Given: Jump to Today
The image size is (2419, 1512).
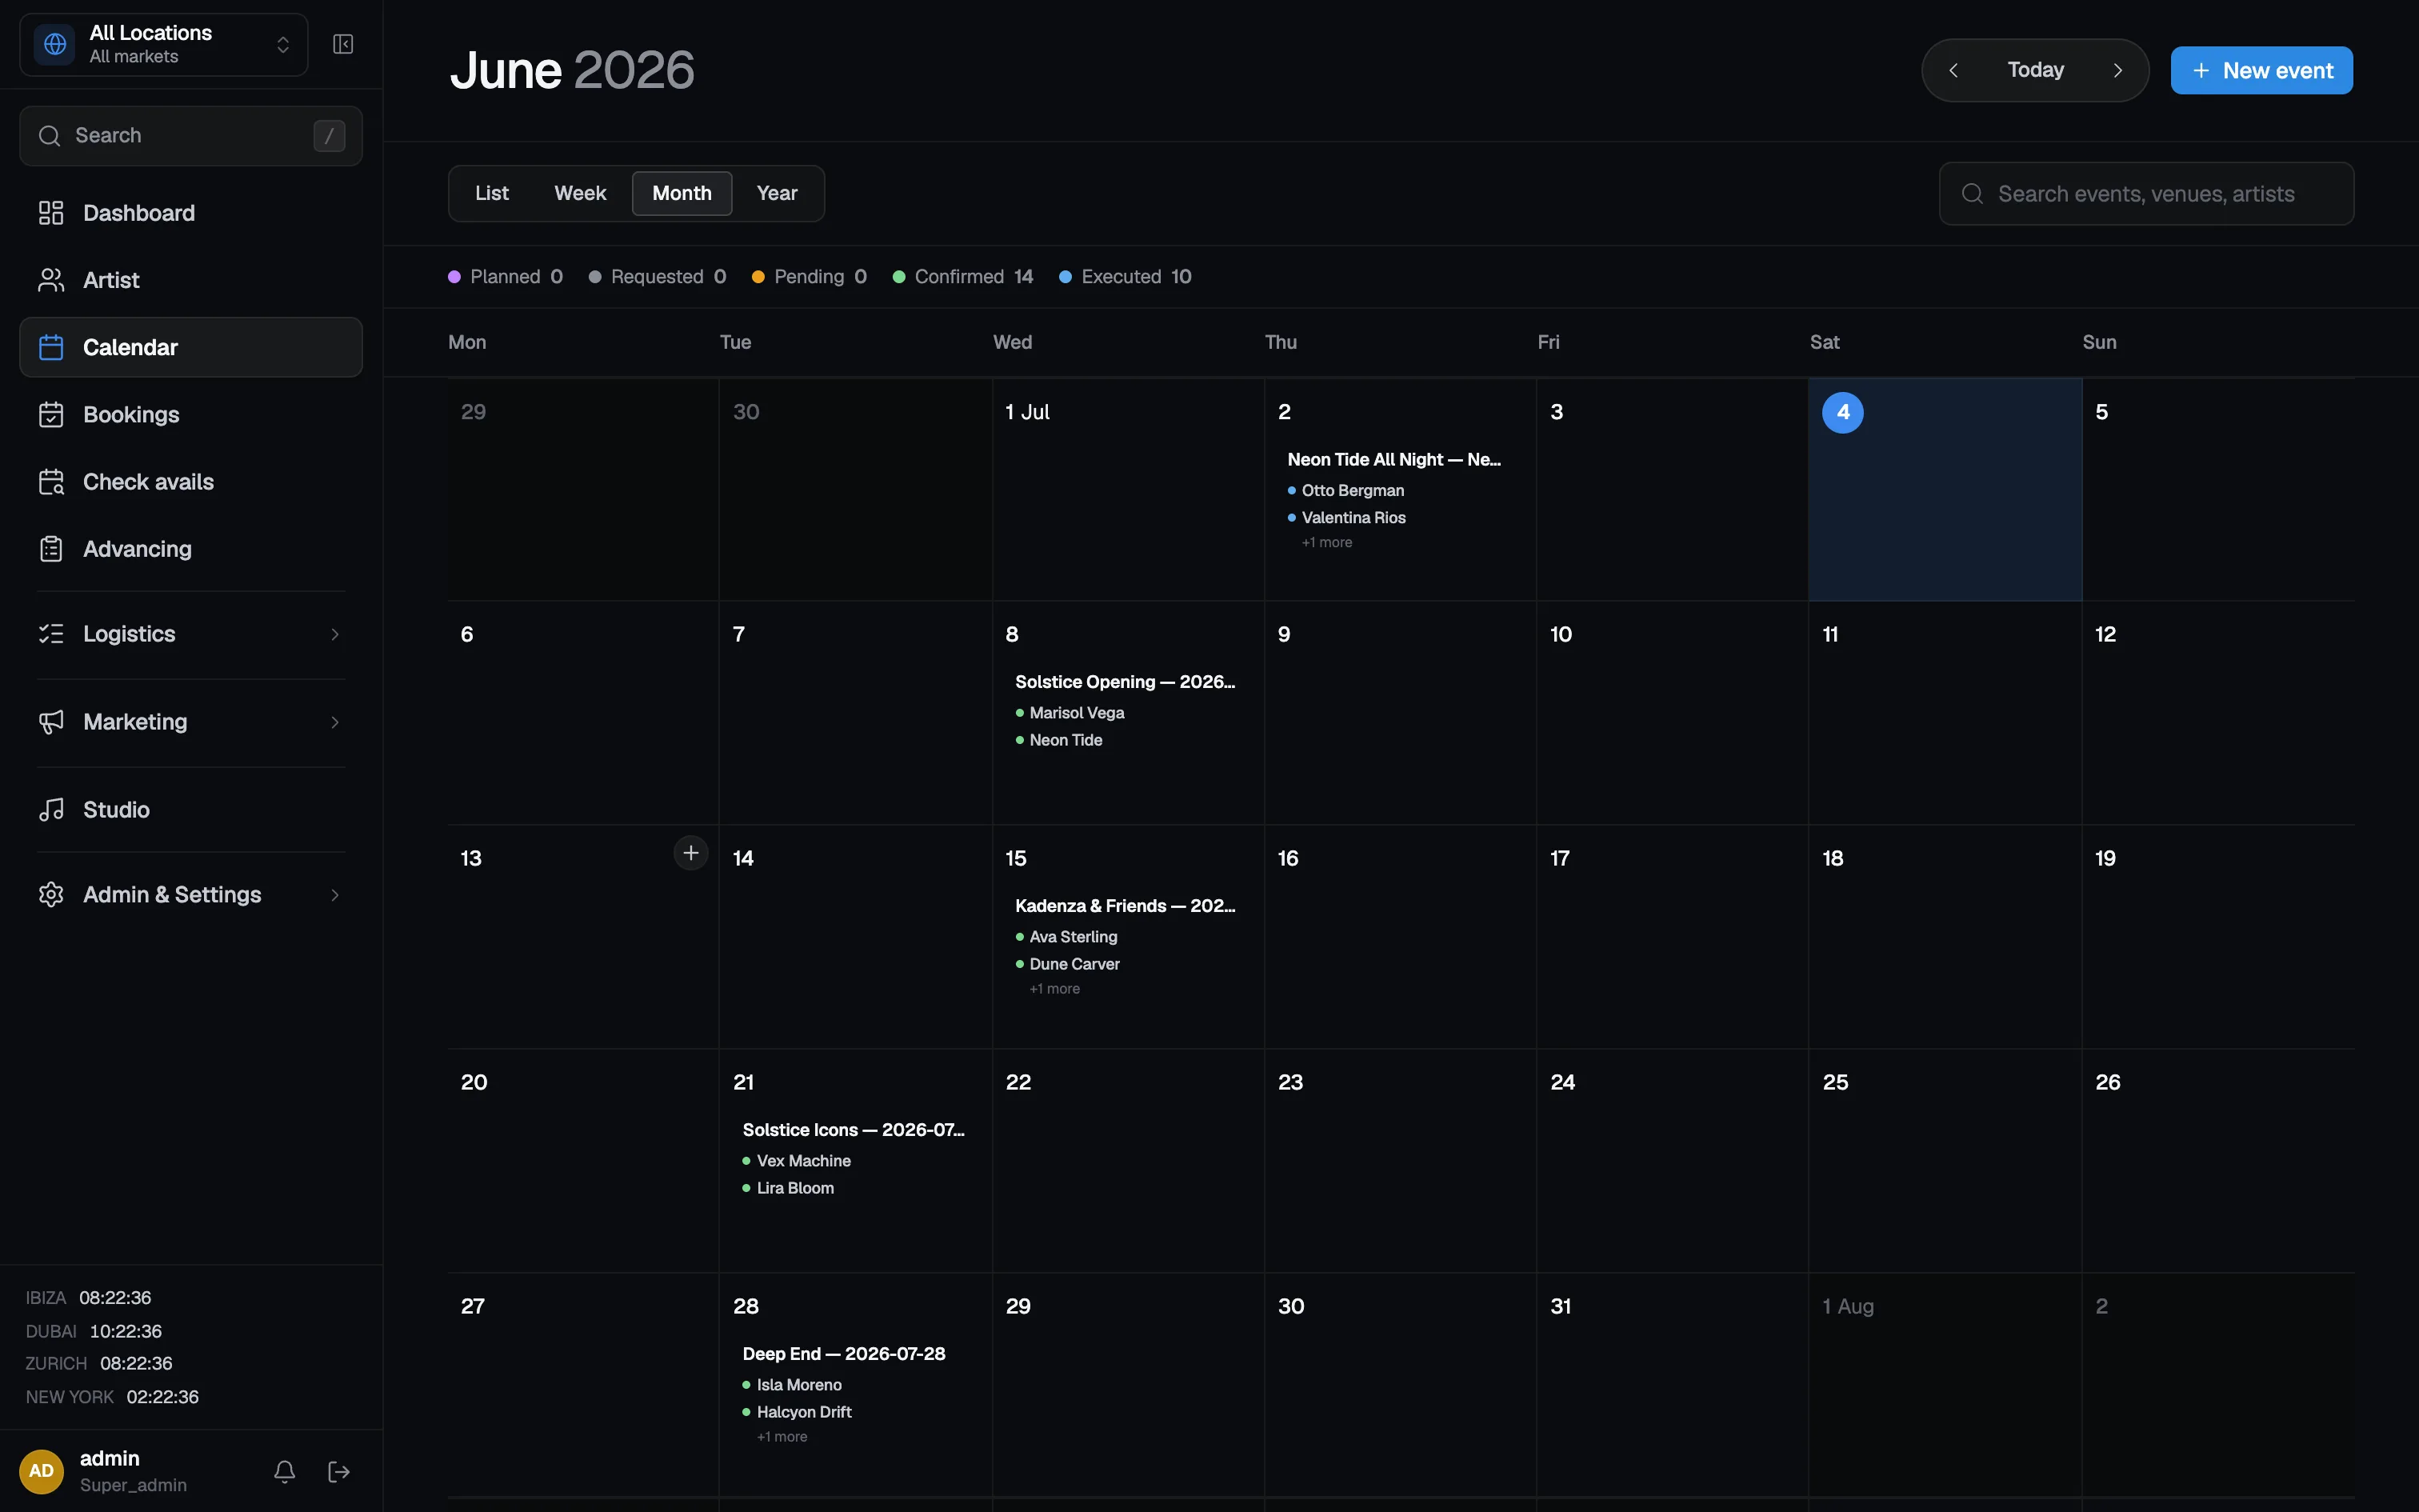Looking at the screenshot, I should point(2035,70).
